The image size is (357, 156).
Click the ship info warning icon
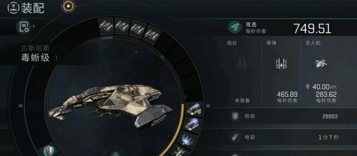click(x=56, y=58)
